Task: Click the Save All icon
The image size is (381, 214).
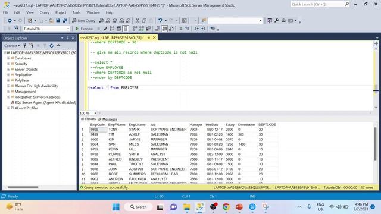Action: click(x=65, y=21)
